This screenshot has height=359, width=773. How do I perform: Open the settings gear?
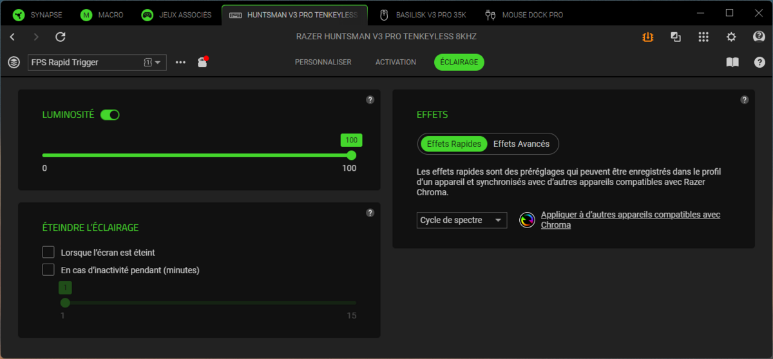731,37
